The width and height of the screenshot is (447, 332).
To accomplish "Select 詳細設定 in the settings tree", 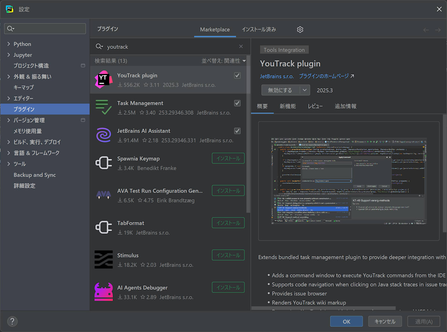I will point(25,186).
